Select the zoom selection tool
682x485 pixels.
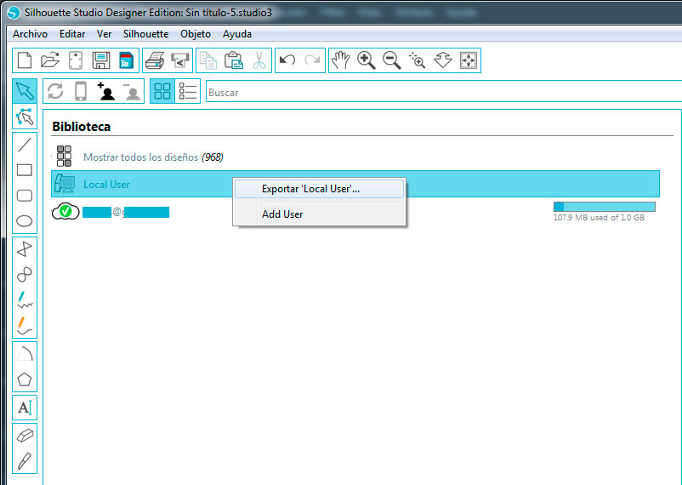418,60
